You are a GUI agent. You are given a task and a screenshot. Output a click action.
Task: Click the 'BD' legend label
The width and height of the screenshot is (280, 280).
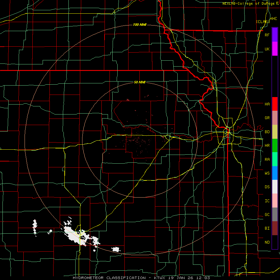267,132
